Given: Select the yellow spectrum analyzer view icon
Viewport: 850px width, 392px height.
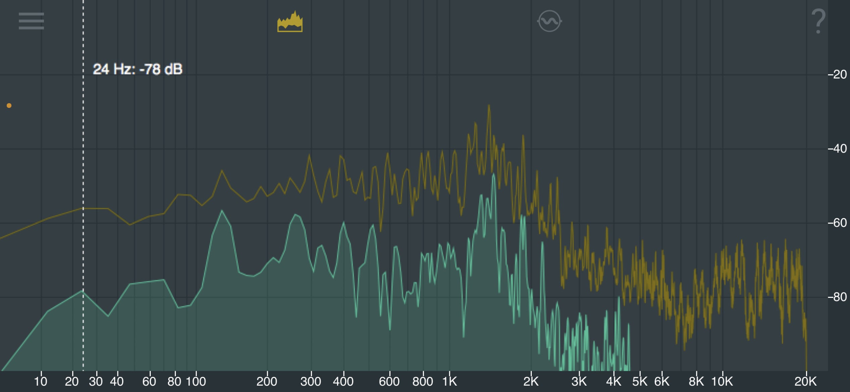Looking at the screenshot, I should tap(290, 22).
